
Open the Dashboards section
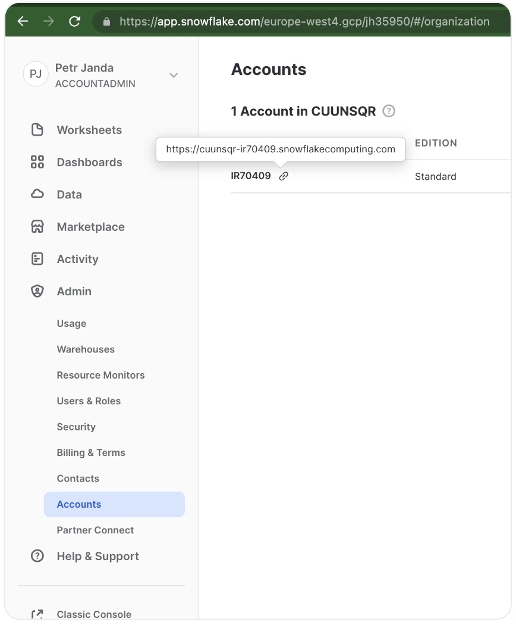point(89,162)
